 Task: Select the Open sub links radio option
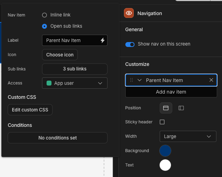44,26
